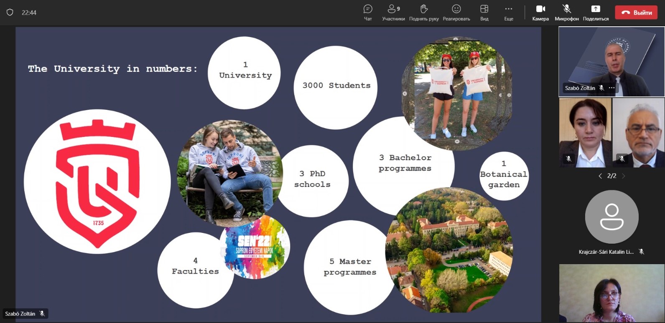Open options for Szabó Zoltán video tile
Viewport: 665px width, 323px height.
(x=612, y=88)
